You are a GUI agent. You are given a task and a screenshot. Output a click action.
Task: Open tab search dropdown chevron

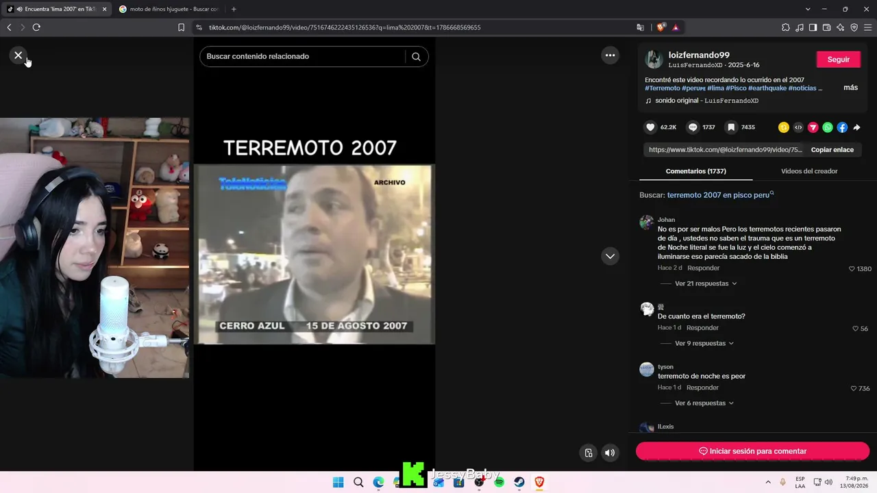808,9
